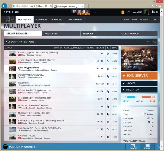Click the queue spinner icon at bottom left
The image size is (164, 151).
pos(5,147)
